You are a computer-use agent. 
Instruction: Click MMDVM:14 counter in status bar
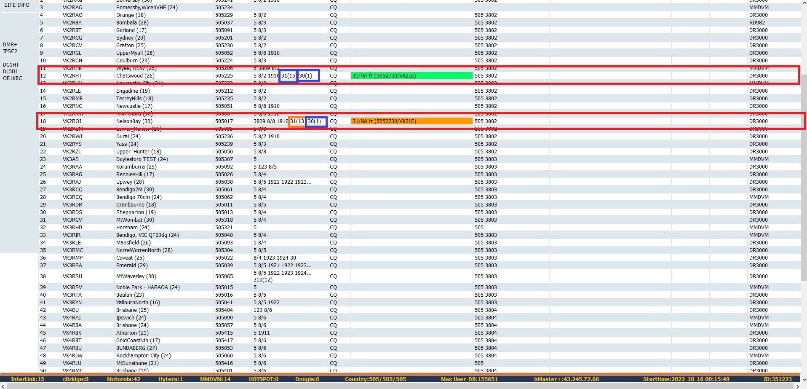pyautogui.click(x=215, y=379)
